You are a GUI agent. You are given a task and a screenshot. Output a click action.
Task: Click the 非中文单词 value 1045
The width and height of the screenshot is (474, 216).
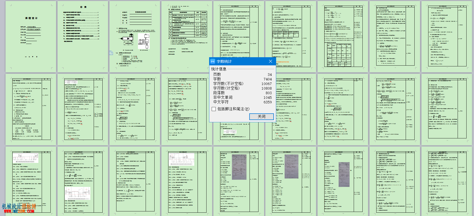pyautogui.click(x=268, y=98)
